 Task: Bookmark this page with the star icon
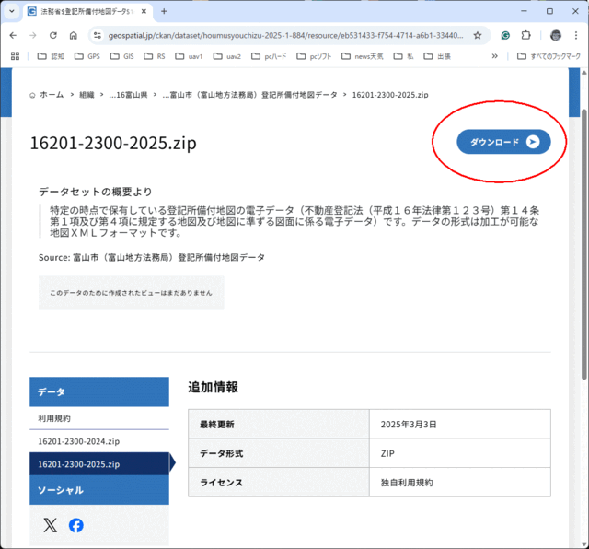[478, 35]
